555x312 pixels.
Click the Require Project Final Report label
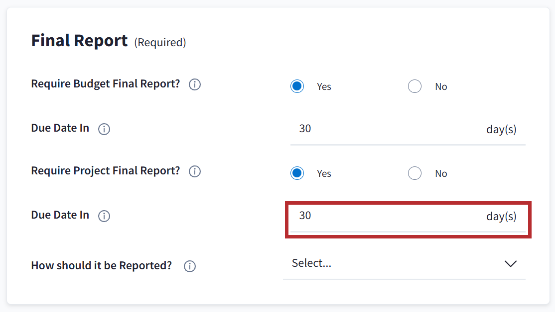[106, 170]
